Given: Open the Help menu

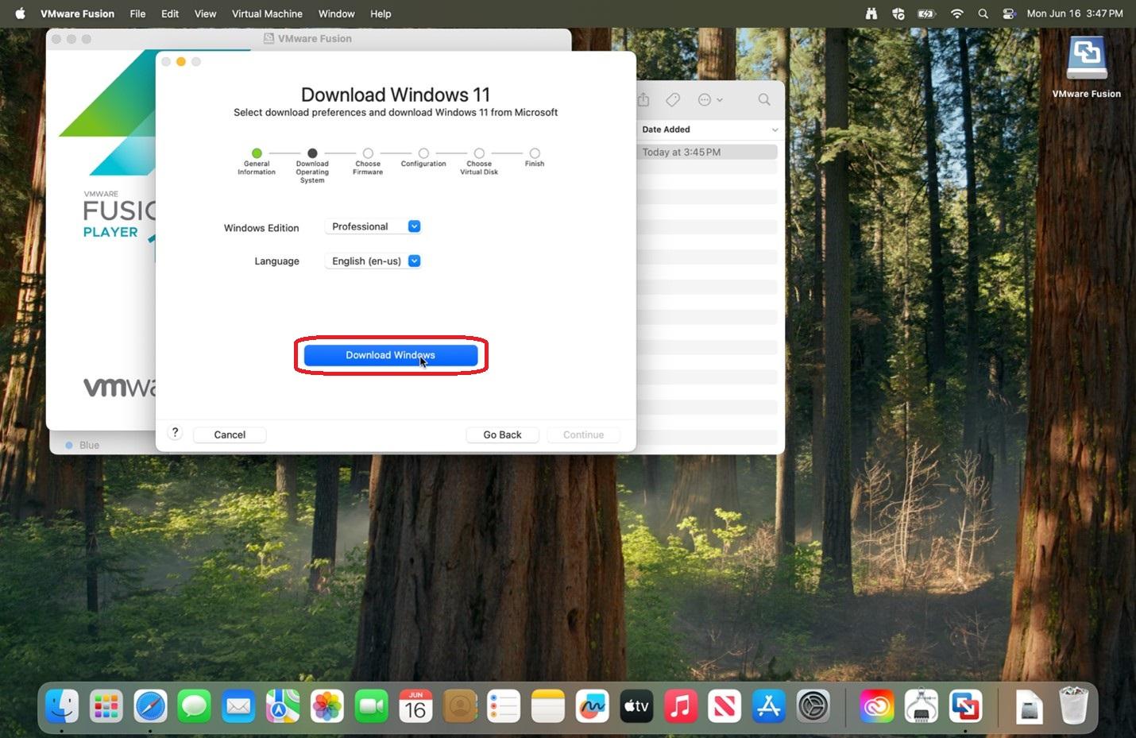Looking at the screenshot, I should [381, 14].
